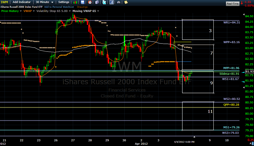Open the Settings menu
The height and width of the screenshot is (146, 254).
point(64,2)
